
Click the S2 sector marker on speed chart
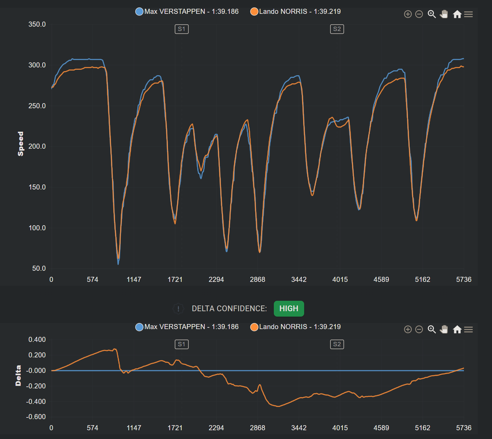pyautogui.click(x=337, y=29)
